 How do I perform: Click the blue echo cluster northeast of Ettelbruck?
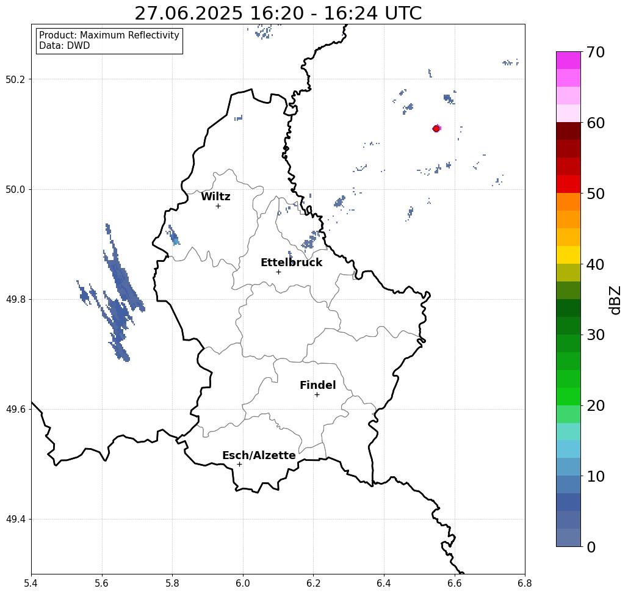point(311,241)
